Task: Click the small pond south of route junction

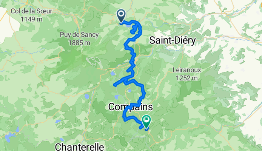Action: click(129, 91)
